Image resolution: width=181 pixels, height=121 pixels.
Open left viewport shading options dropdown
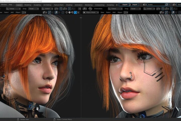point(78,12)
